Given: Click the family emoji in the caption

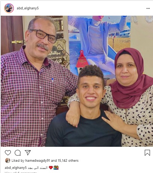Looking at the screenshot, I should (56, 168).
